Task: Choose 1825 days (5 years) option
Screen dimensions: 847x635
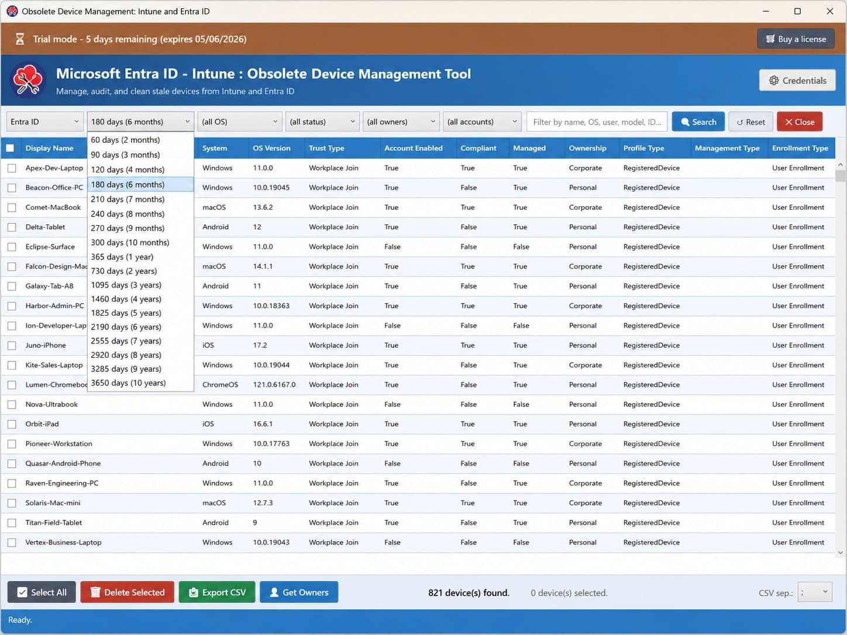Action: click(x=140, y=313)
